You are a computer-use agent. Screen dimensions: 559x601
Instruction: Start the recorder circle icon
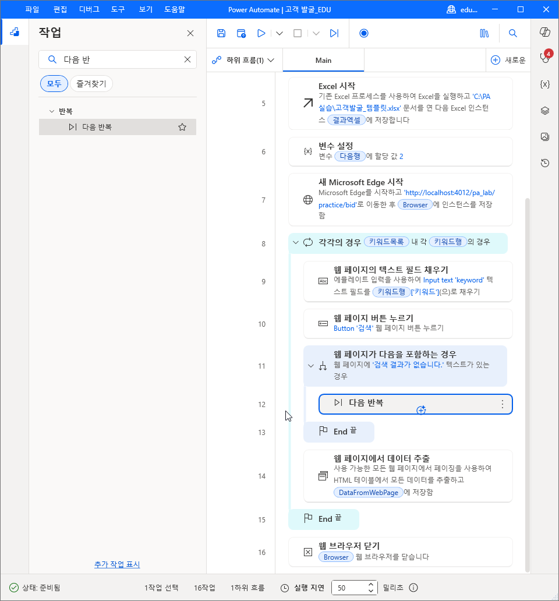(364, 33)
